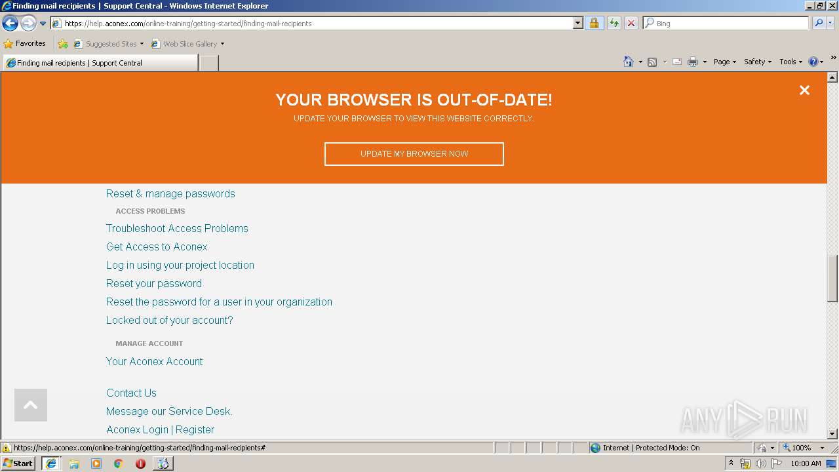The height and width of the screenshot is (472, 839).
Task: Click the Read Mail envelope icon
Action: (677, 62)
